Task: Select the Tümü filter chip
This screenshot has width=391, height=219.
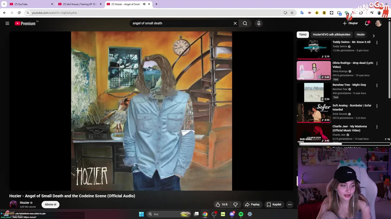Action: click(303, 35)
